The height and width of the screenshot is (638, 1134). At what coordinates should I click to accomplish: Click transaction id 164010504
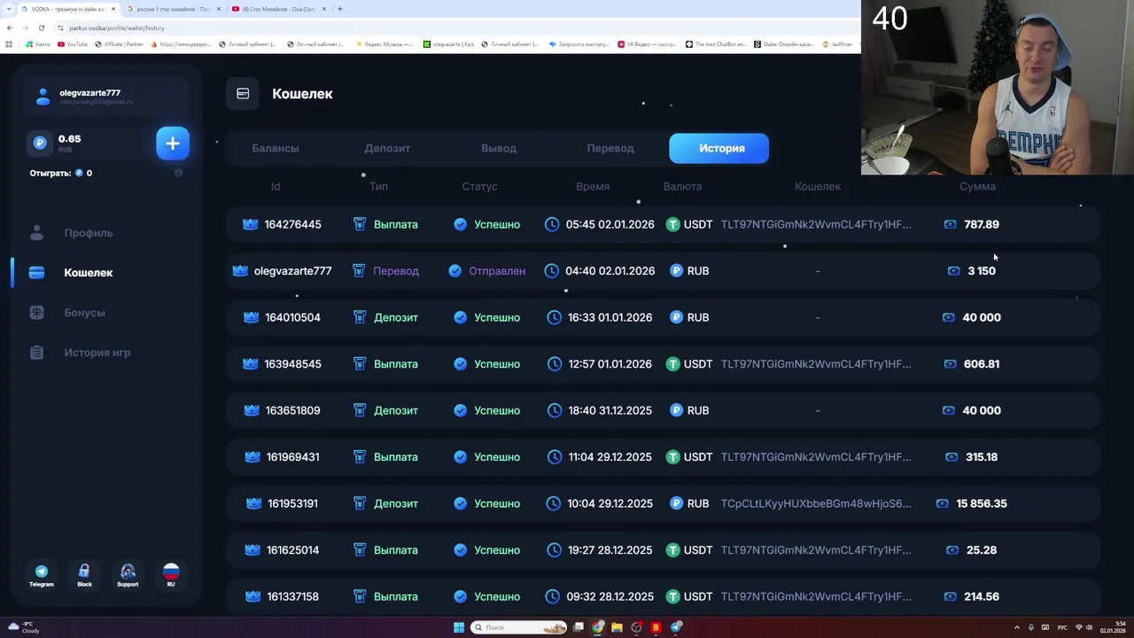tap(292, 317)
